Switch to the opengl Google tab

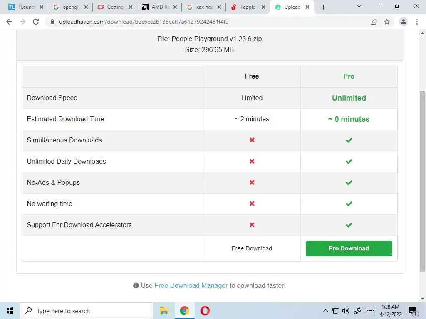(x=67, y=7)
